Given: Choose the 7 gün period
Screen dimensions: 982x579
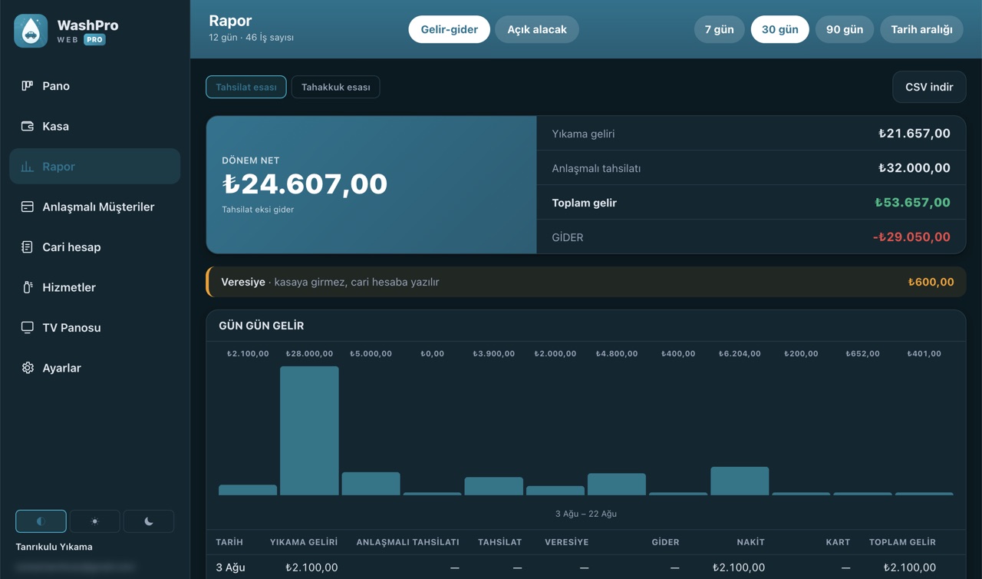Looking at the screenshot, I should click(719, 29).
